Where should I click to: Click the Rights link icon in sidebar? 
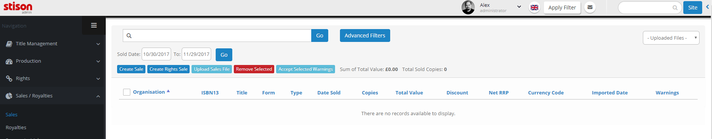click(x=9, y=79)
